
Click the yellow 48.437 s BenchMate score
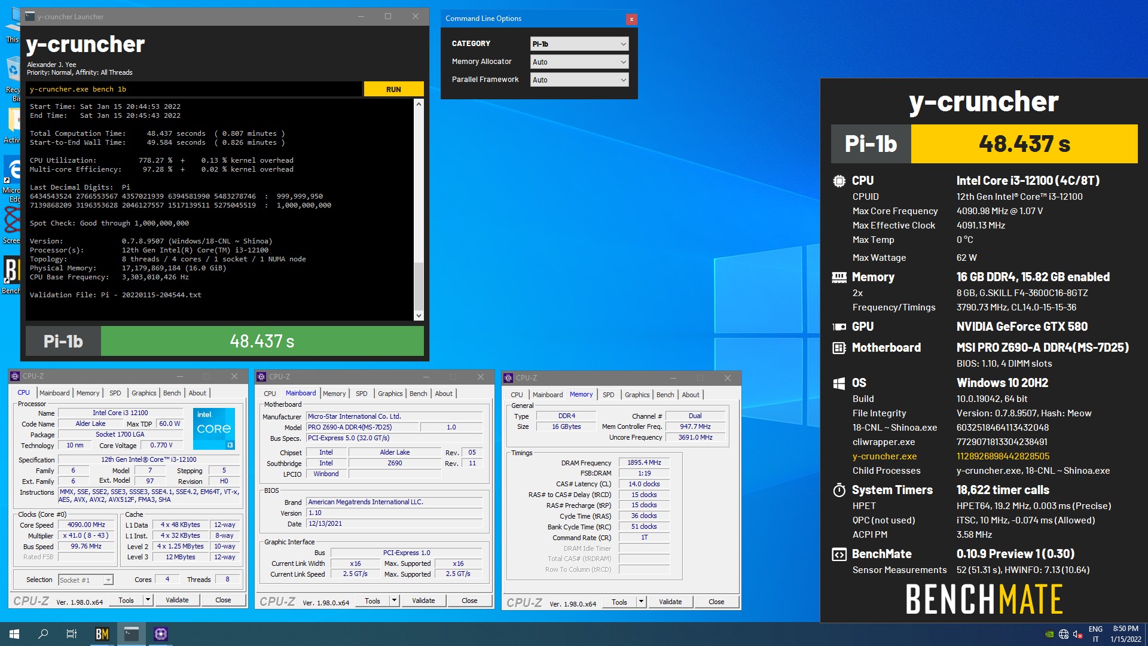coord(1024,144)
